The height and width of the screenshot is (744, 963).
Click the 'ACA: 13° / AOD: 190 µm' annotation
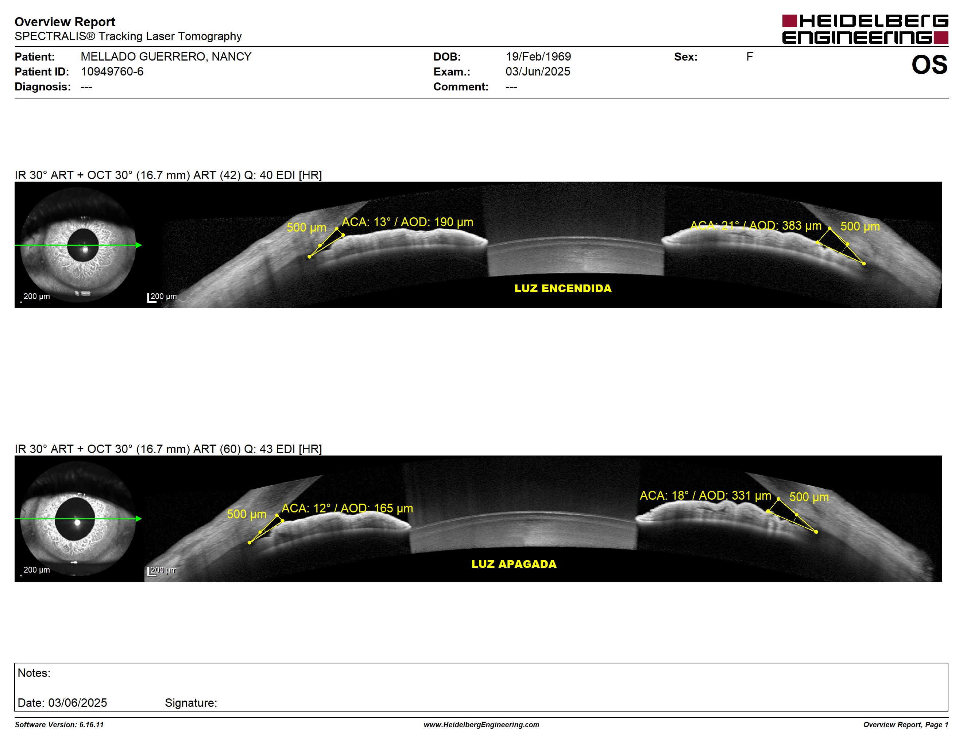(x=407, y=222)
